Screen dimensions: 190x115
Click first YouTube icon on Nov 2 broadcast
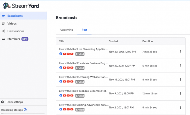[64, 109]
